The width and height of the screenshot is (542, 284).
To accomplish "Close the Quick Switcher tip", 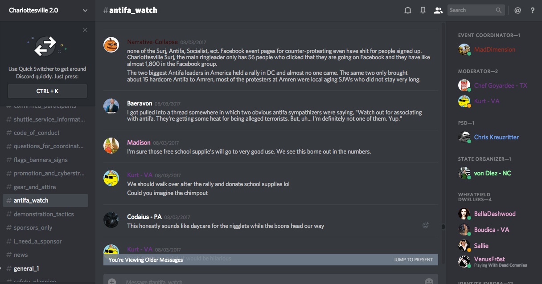I will [85, 30].
